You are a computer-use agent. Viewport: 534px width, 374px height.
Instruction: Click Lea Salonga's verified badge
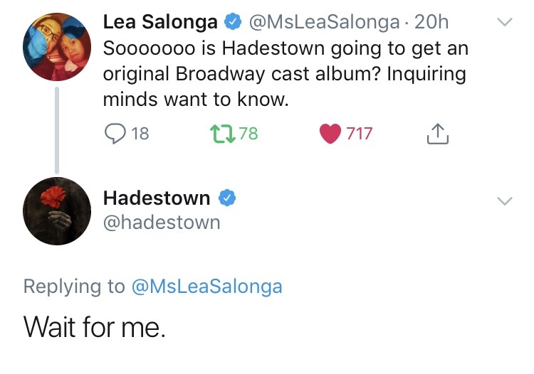click(x=232, y=22)
